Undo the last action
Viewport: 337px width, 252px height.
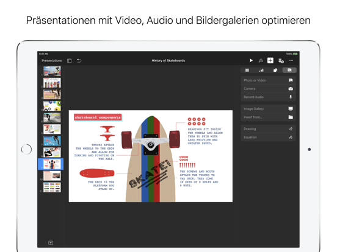[x=79, y=61]
